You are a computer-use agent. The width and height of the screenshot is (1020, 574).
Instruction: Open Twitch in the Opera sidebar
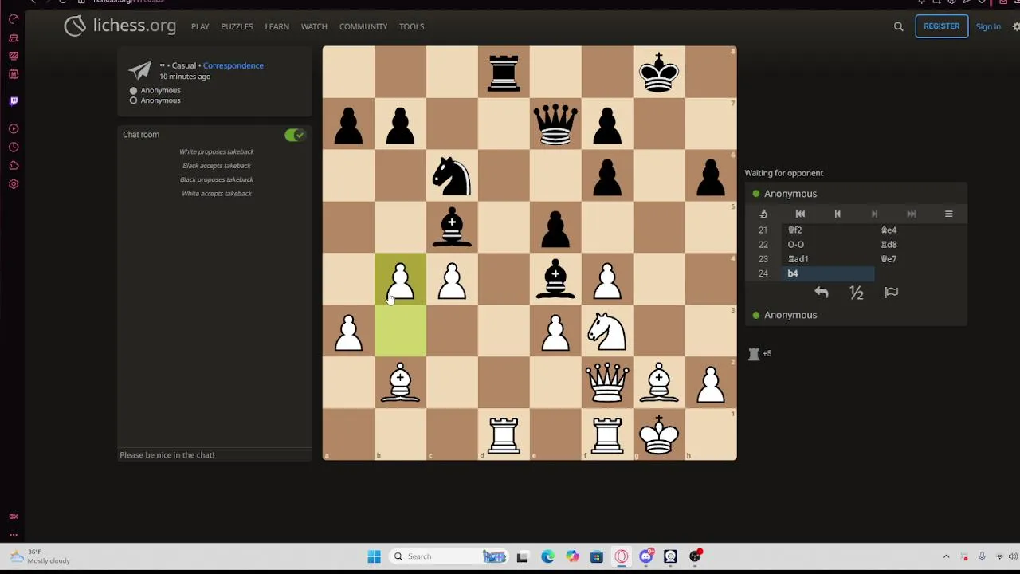14,101
